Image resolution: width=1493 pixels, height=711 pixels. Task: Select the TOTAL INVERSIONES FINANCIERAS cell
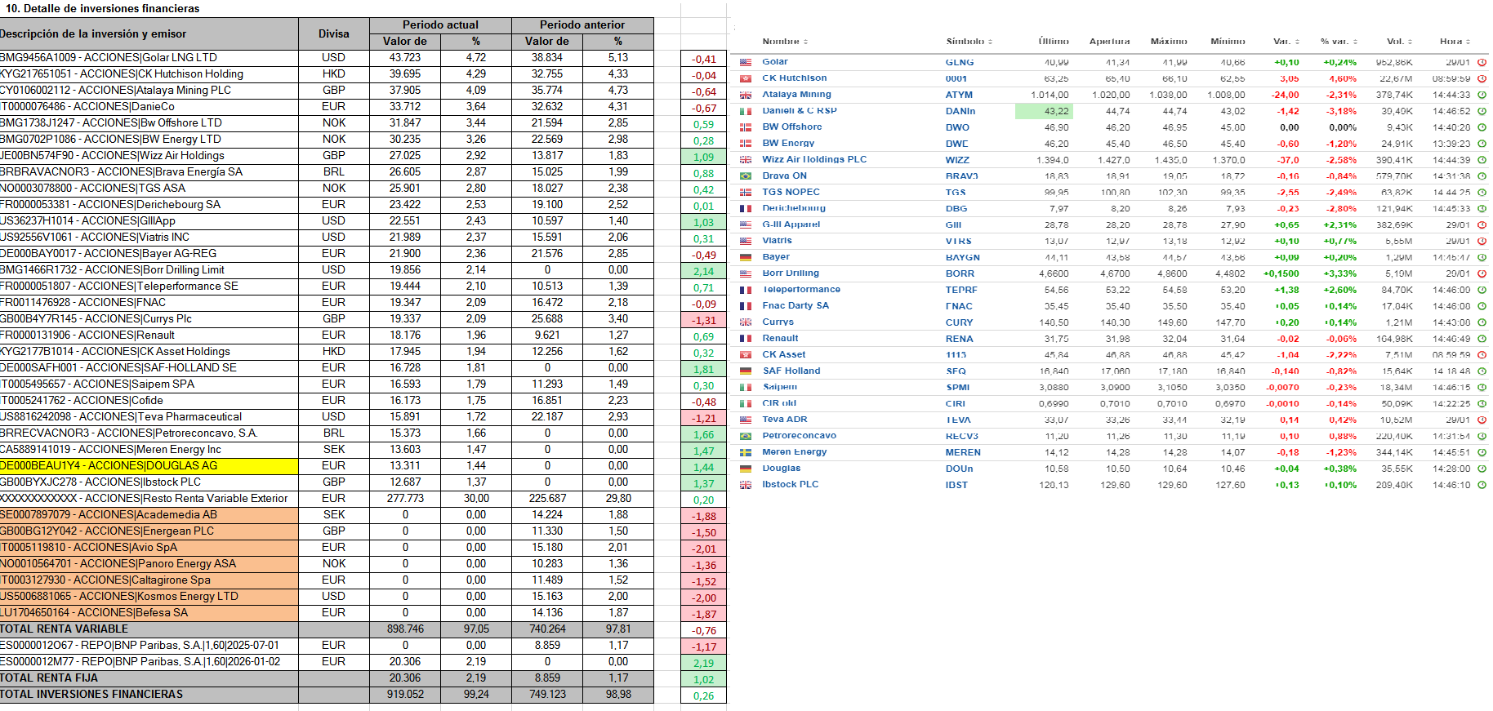pos(149,695)
